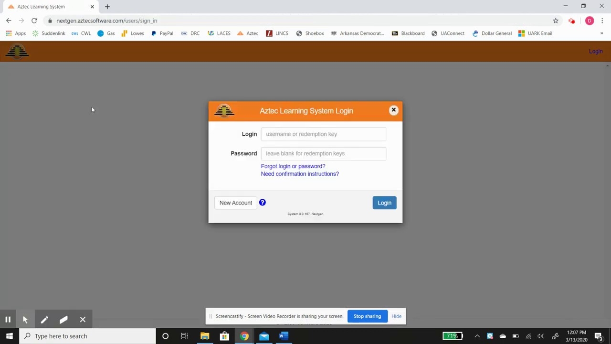This screenshot has width=611, height=344.
Task: Click the Aztec pyramid logo in the header
Action: (17, 51)
